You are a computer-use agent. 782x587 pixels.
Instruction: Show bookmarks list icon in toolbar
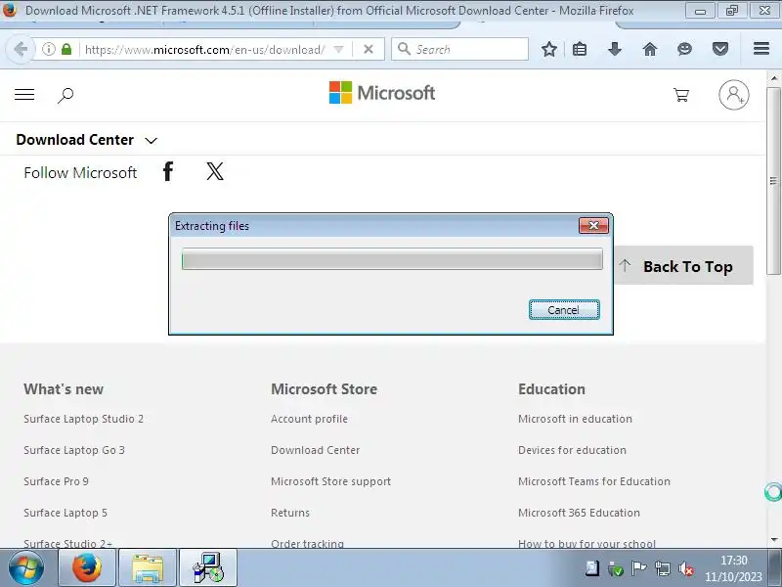(x=580, y=49)
